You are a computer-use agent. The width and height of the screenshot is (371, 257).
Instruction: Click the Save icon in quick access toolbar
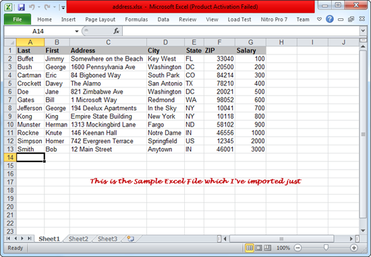pos(22,7)
